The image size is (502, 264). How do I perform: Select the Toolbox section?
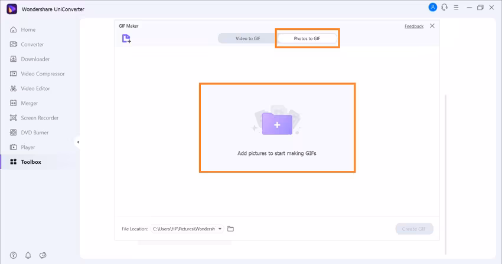click(x=31, y=162)
